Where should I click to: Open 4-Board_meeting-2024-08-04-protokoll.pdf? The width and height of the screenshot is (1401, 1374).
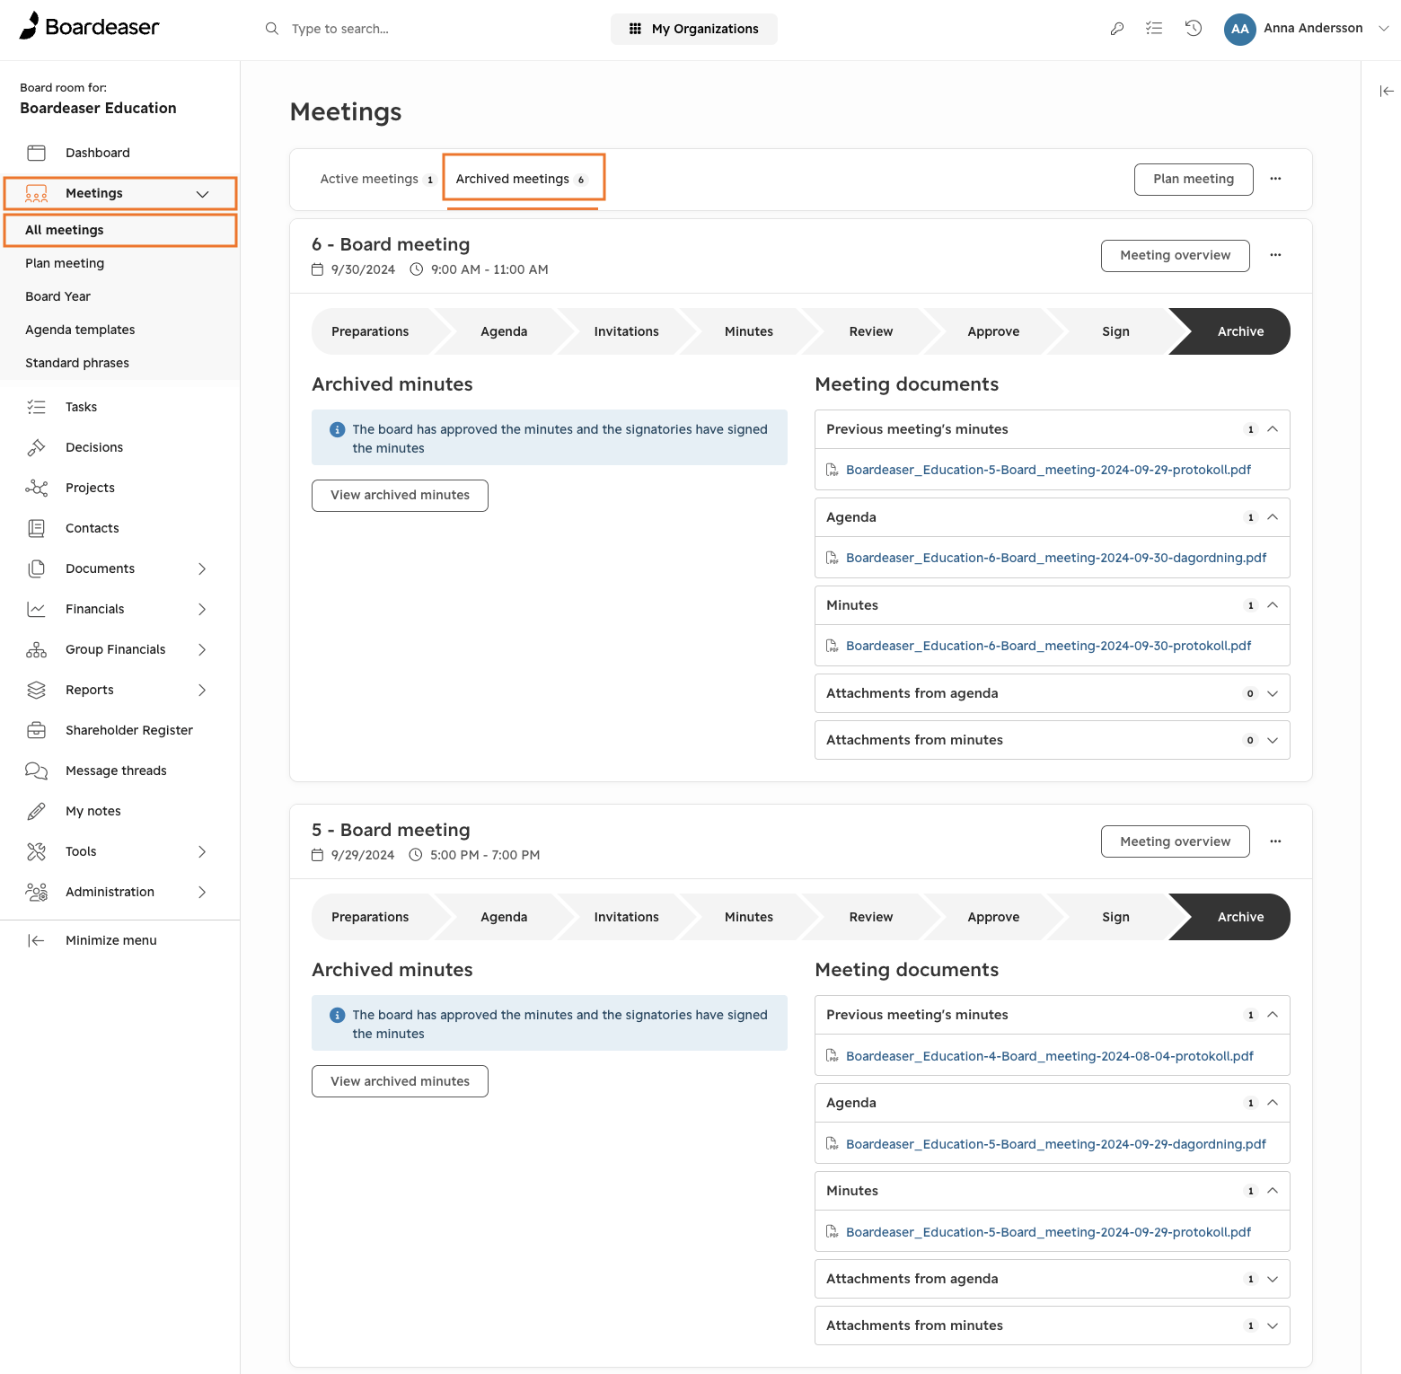coord(1049,1056)
